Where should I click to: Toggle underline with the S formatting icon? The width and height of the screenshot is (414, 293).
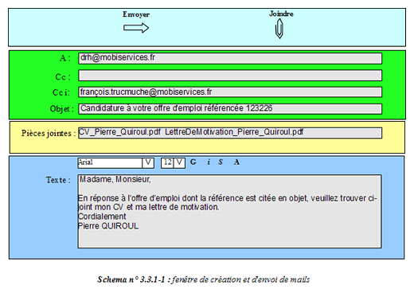click(221, 162)
